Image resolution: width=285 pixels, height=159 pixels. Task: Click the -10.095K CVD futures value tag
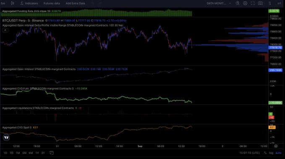click(x=275, y=103)
